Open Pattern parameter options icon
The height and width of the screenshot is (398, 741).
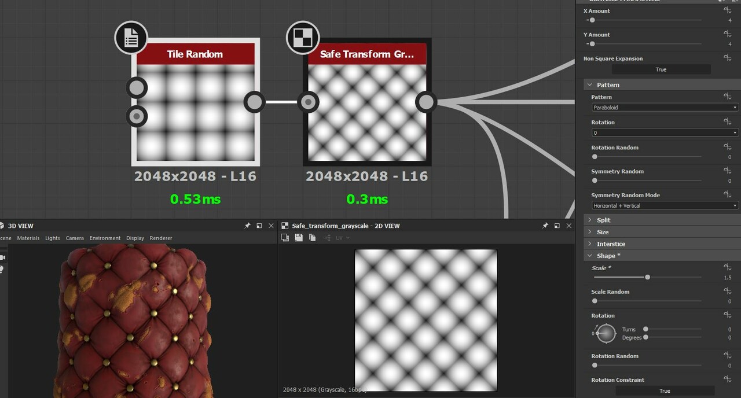point(727,97)
